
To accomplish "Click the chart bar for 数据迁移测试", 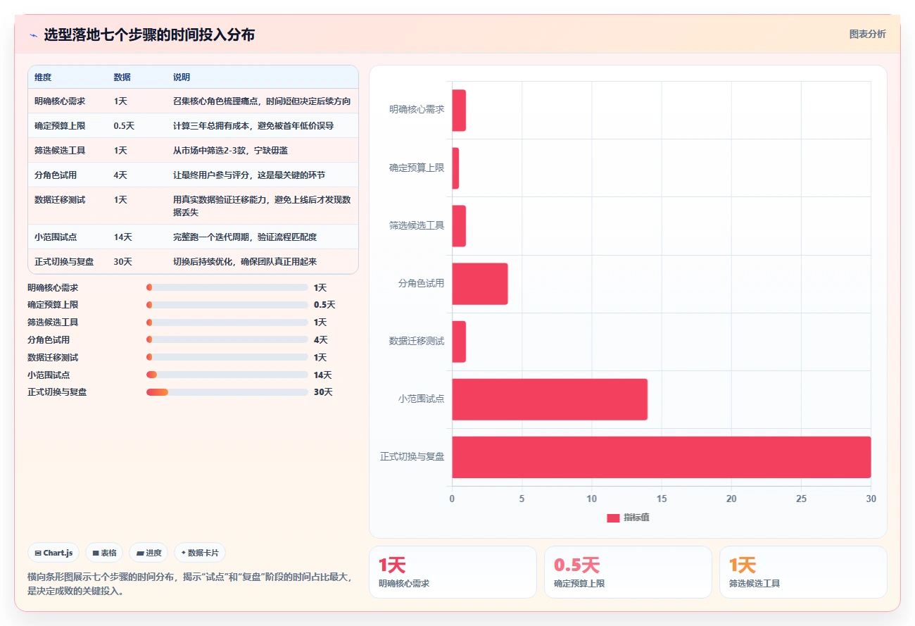I will click(459, 342).
